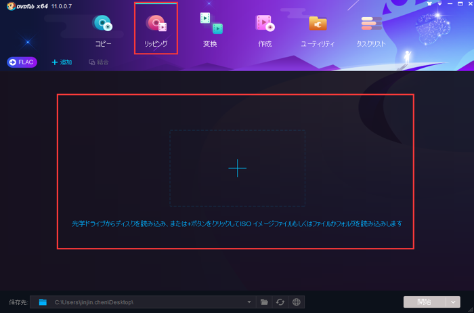Image resolution: width=474 pixels, height=313 pixels.
Task: Open the タスクリスト (Task list)
Action: [x=371, y=31]
